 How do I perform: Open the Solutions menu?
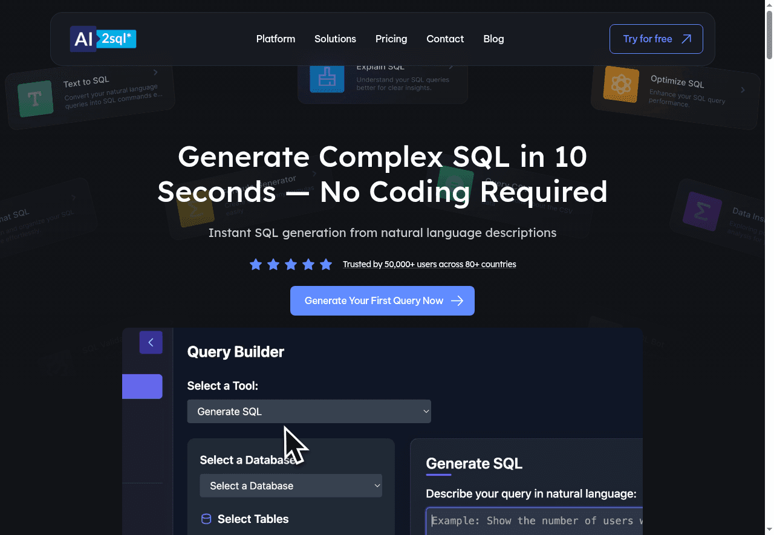coord(335,39)
